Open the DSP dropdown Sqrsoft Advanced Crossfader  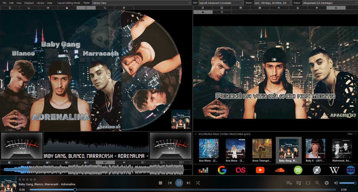point(221,3)
